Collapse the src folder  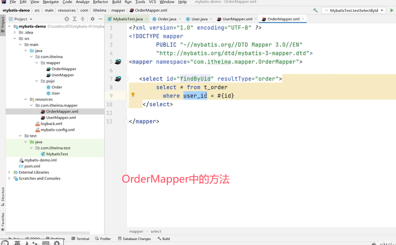click(15, 38)
